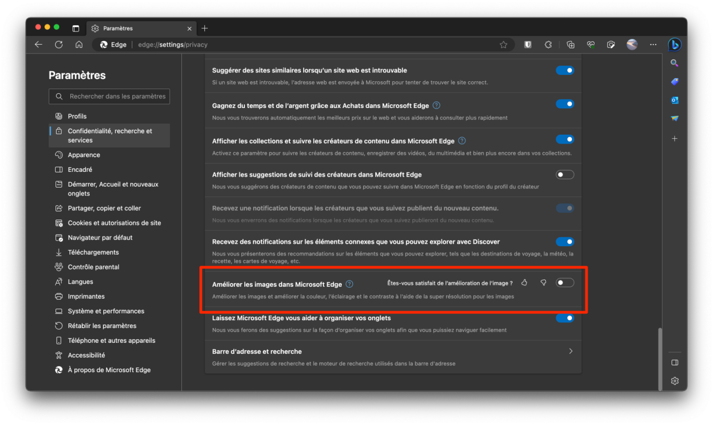Open À propos de Microsoft Edge

[109, 369]
